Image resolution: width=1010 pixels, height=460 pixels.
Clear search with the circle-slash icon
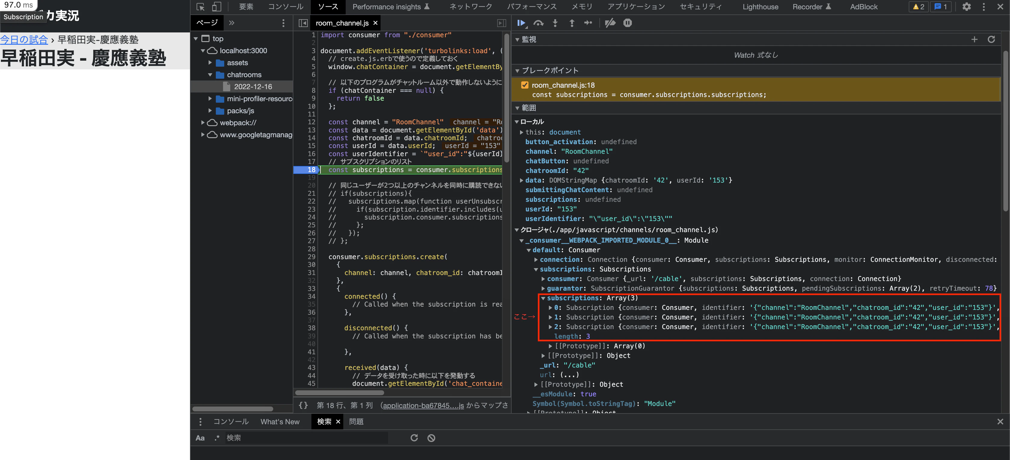point(431,438)
